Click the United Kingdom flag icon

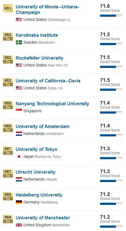coord(19,225)
